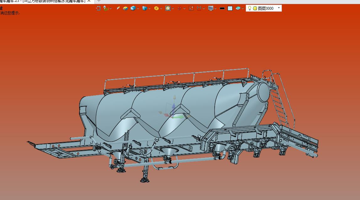Click the view orientation cube icon
The width and height of the screenshot is (360, 200).
pyautogui.click(x=144, y=8)
